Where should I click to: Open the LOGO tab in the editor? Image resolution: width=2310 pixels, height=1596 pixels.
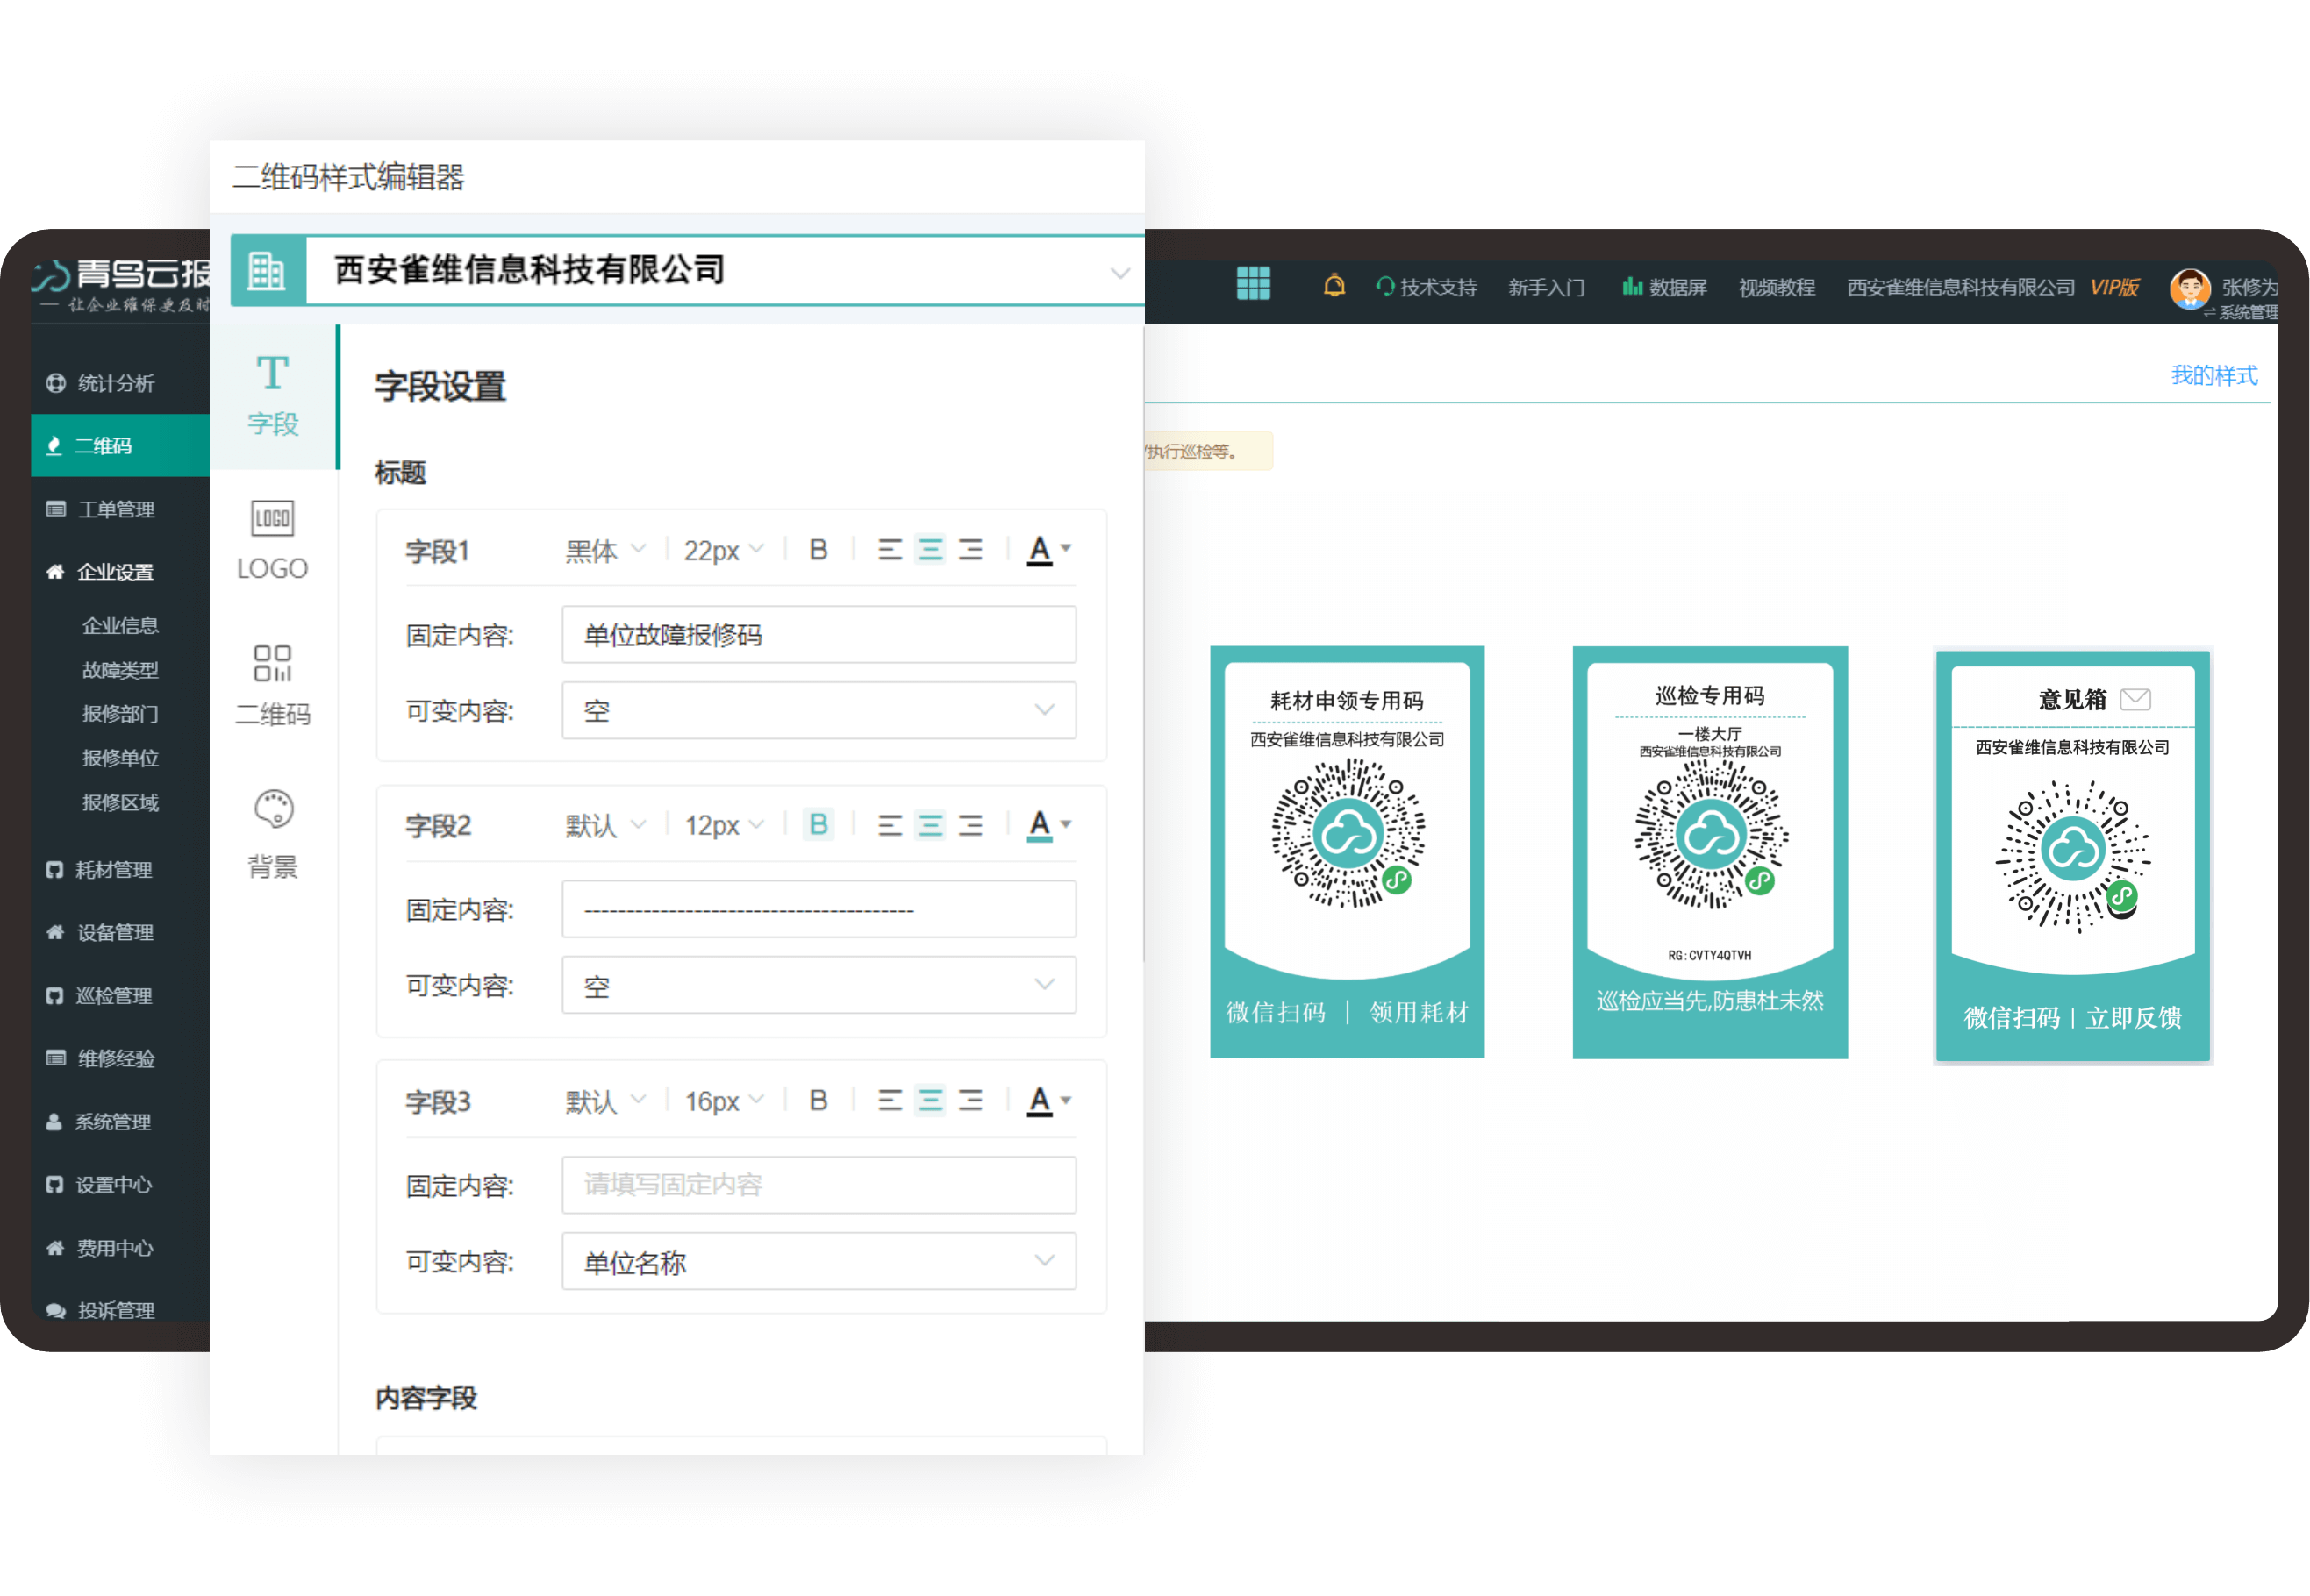point(272,541)
